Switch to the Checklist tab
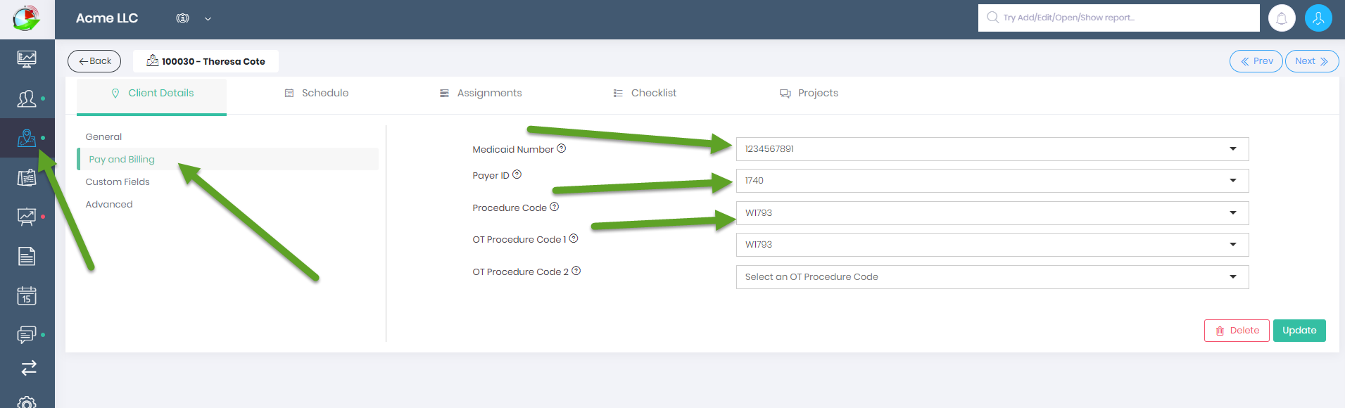This screenshot has height=408, width=1345. 645,93
